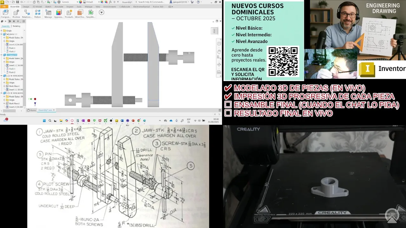Click the Windows Start button on taskbar
Viewport: 406px width, 228px height.
tap(44, 121)
